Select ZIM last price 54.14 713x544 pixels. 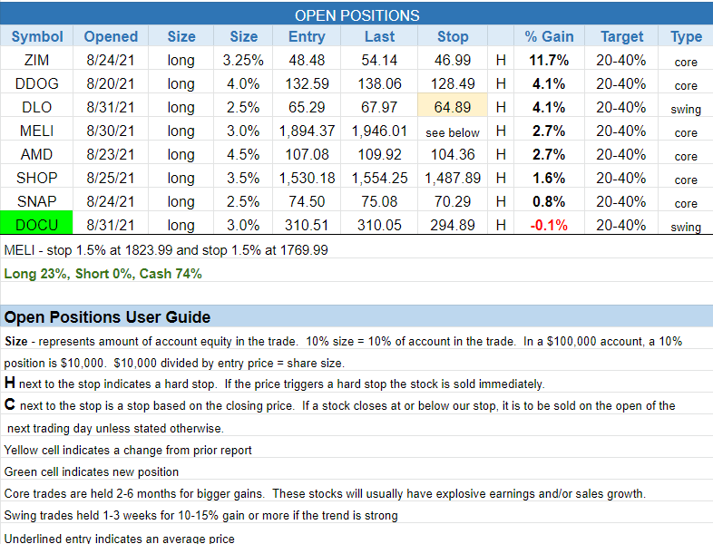379,60
